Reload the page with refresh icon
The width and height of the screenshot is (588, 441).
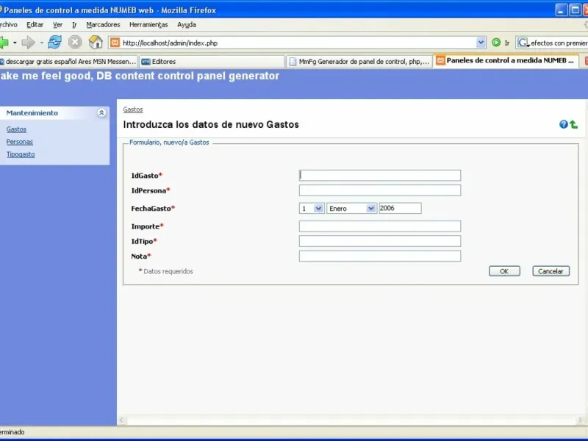[54, 42]
